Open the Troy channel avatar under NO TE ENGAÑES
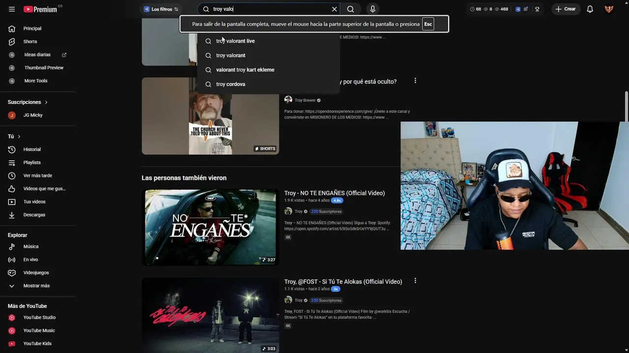629x353 pixels. 288,211
